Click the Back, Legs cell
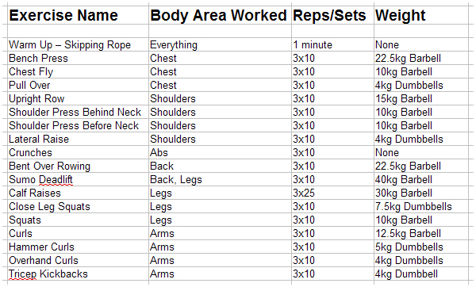The image size is (476, 287). [x=220, y=179]
